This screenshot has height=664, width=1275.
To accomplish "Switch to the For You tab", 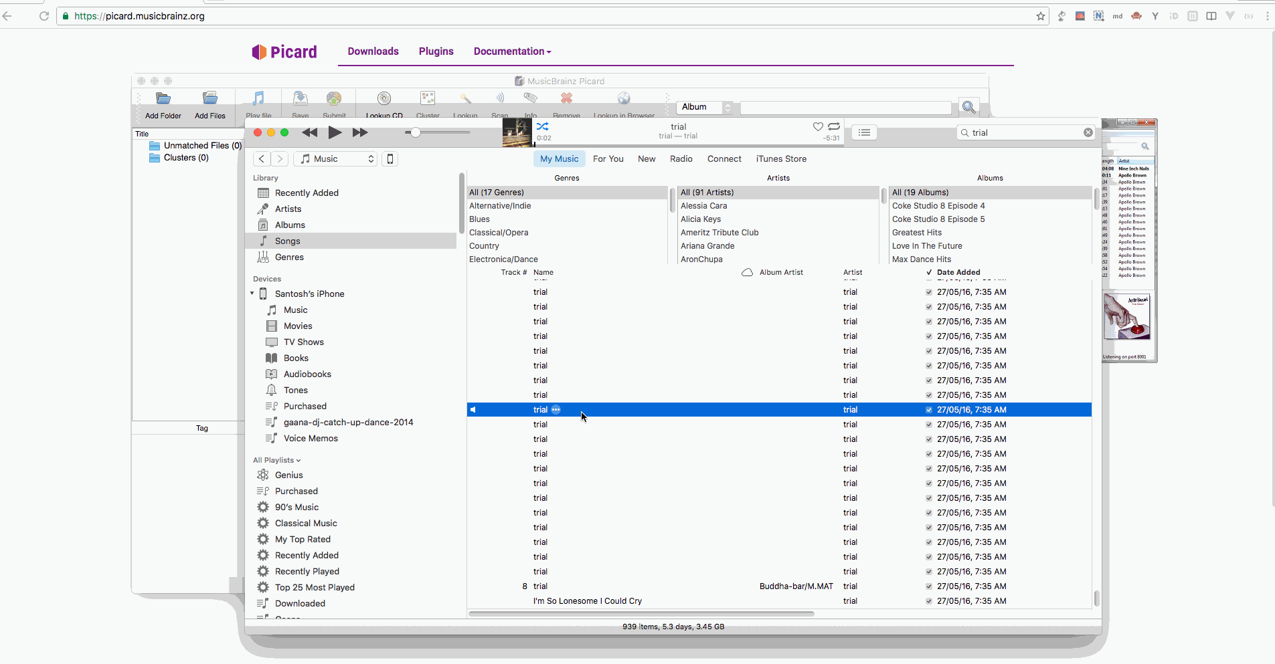I will click(x=608, y=158).
